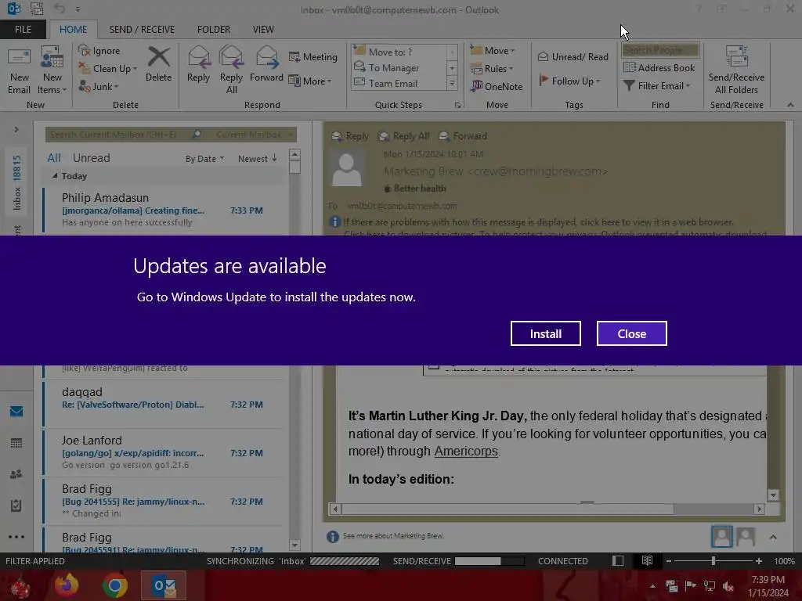
Task: Show only Unread messages
Action: click(x=91, y=158)
